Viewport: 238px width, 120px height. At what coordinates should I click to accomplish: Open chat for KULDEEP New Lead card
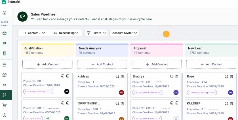[x=226, y=104]
